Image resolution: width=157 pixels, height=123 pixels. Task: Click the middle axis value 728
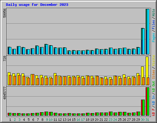5,59
